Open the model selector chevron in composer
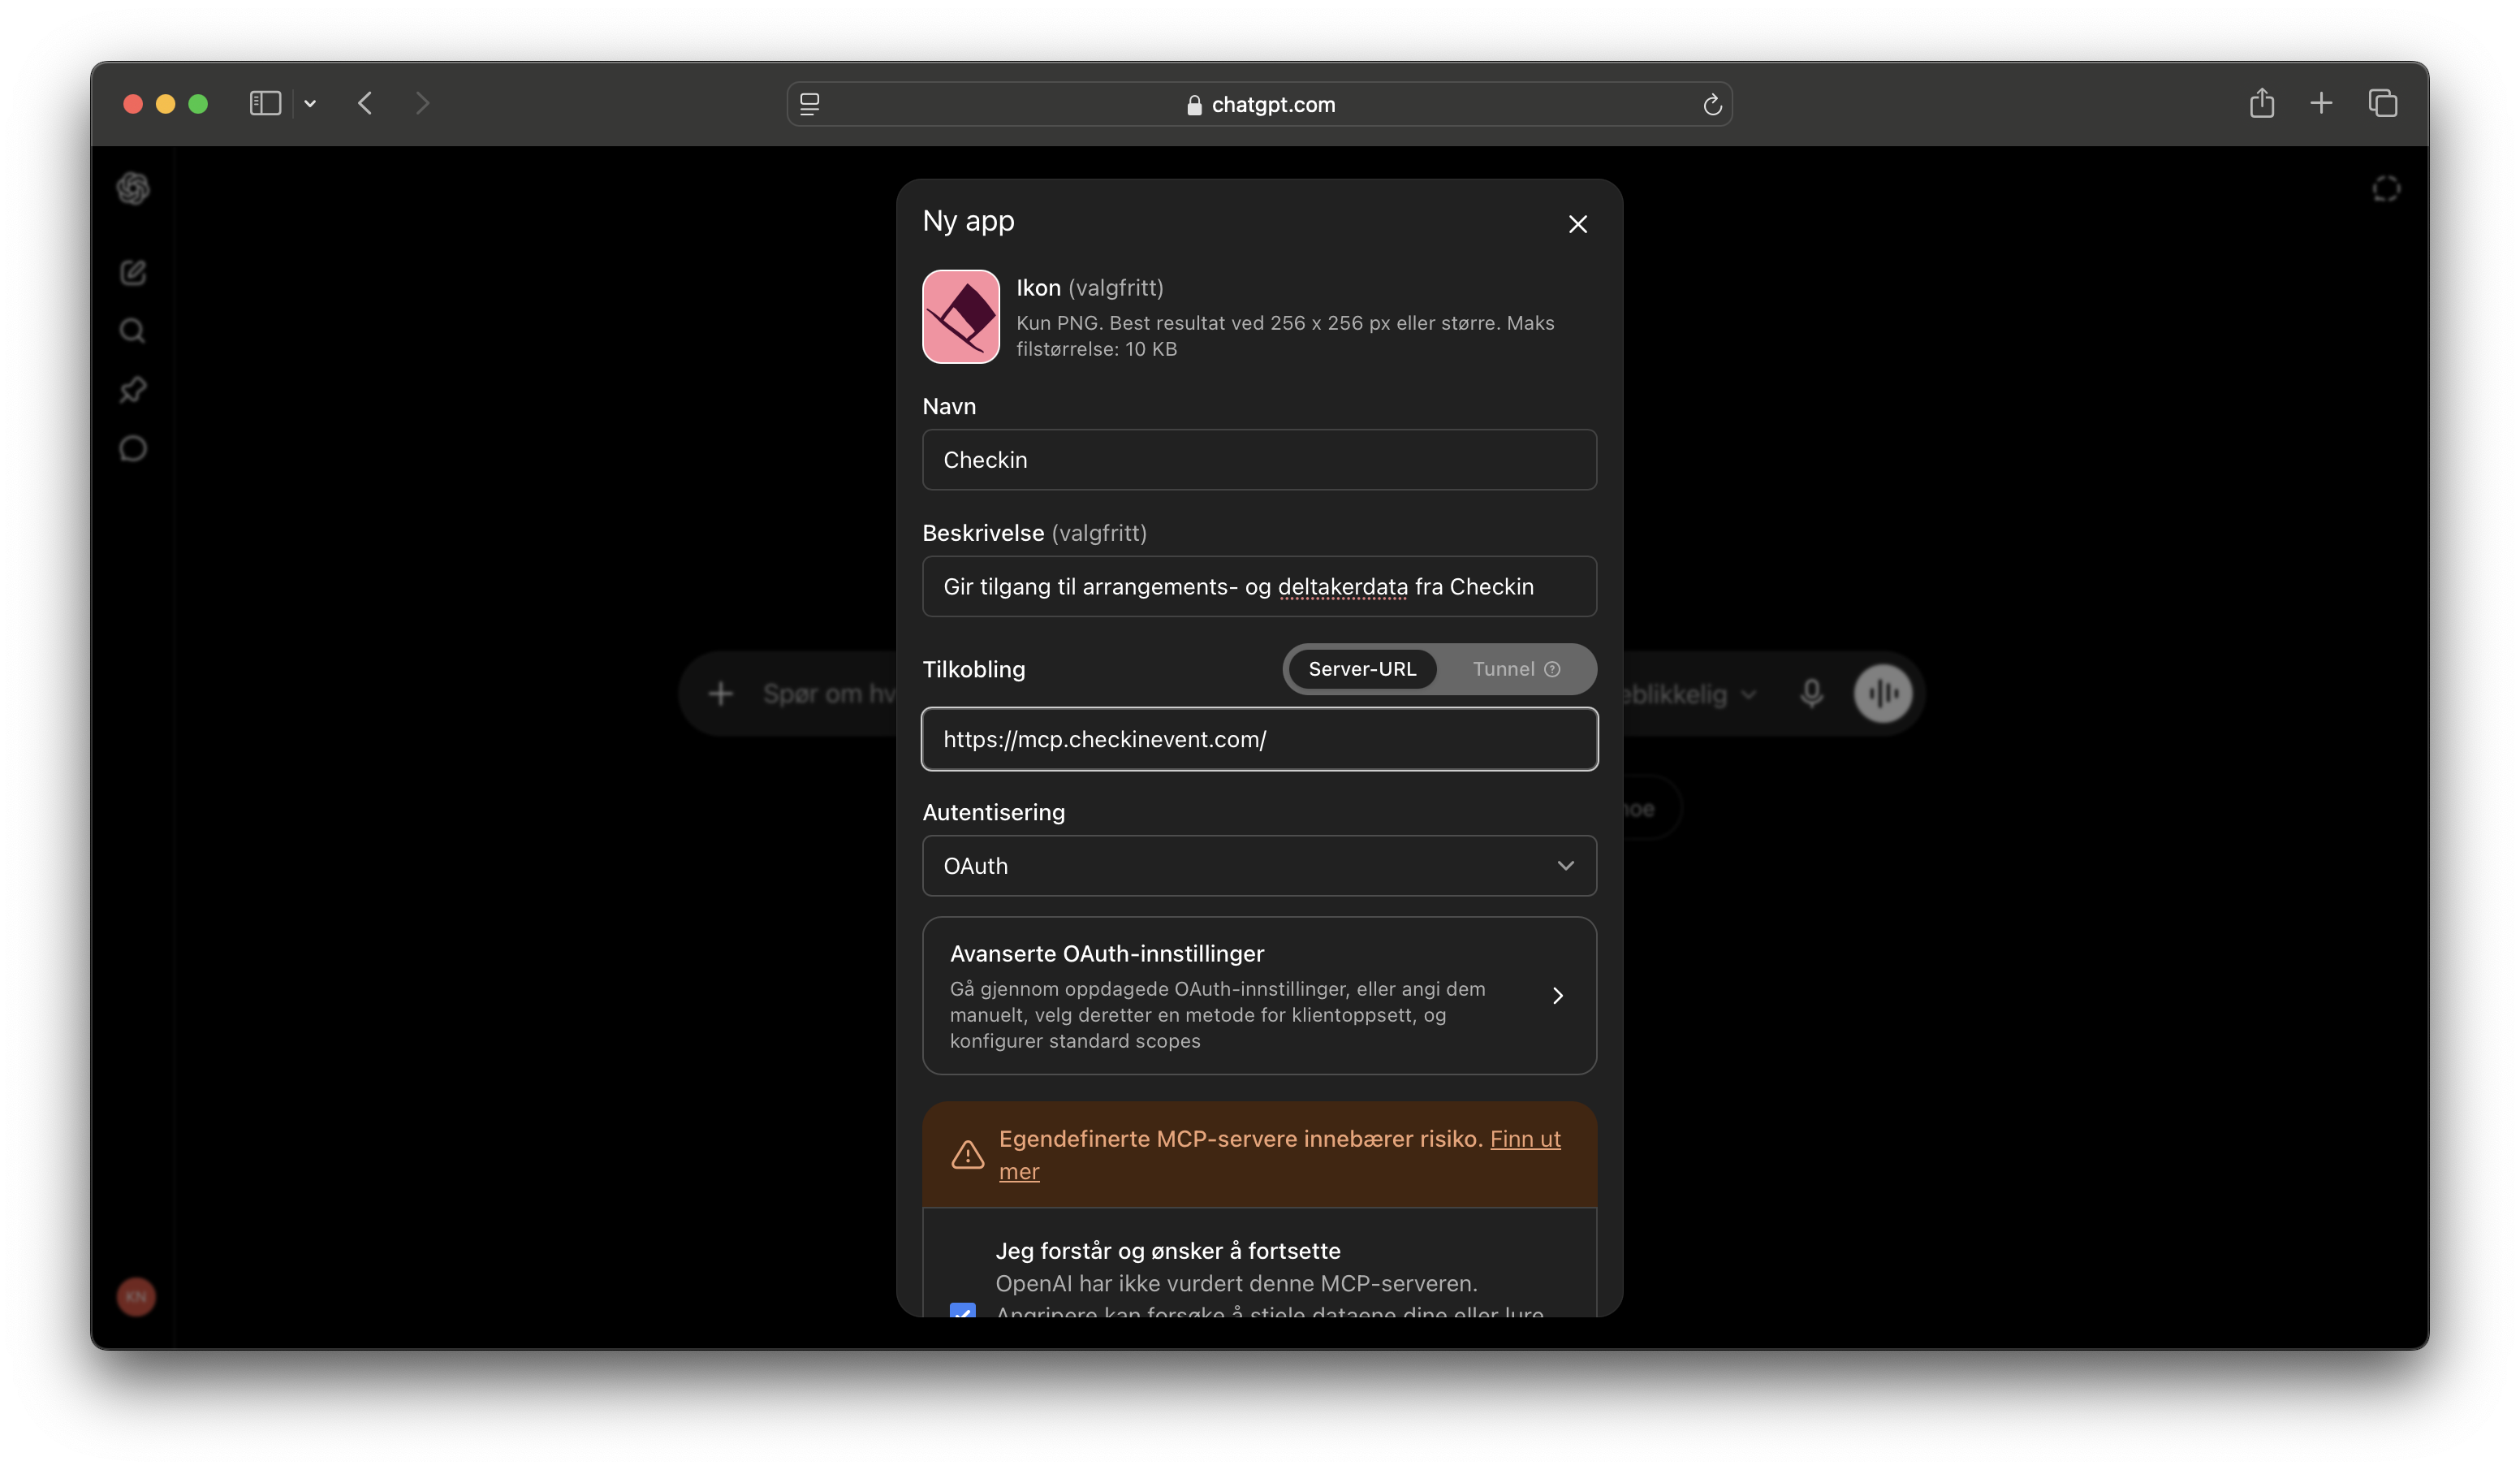 tap(1748, 694)
